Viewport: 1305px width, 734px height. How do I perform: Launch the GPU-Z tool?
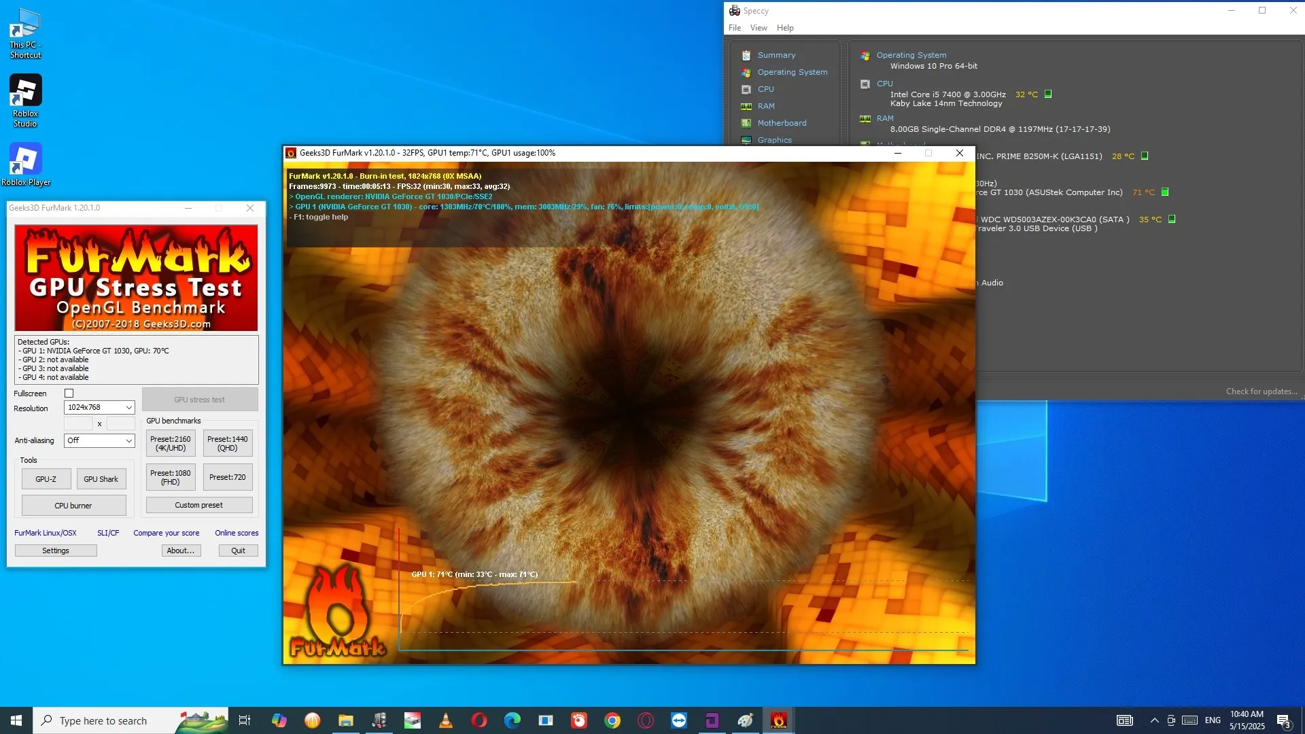click(46, 479)
